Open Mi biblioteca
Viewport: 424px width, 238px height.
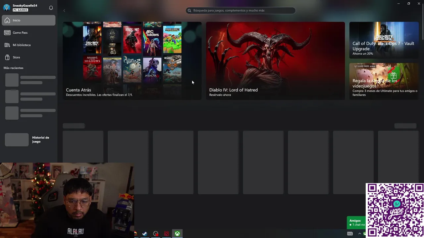click(x=28, y=45)
